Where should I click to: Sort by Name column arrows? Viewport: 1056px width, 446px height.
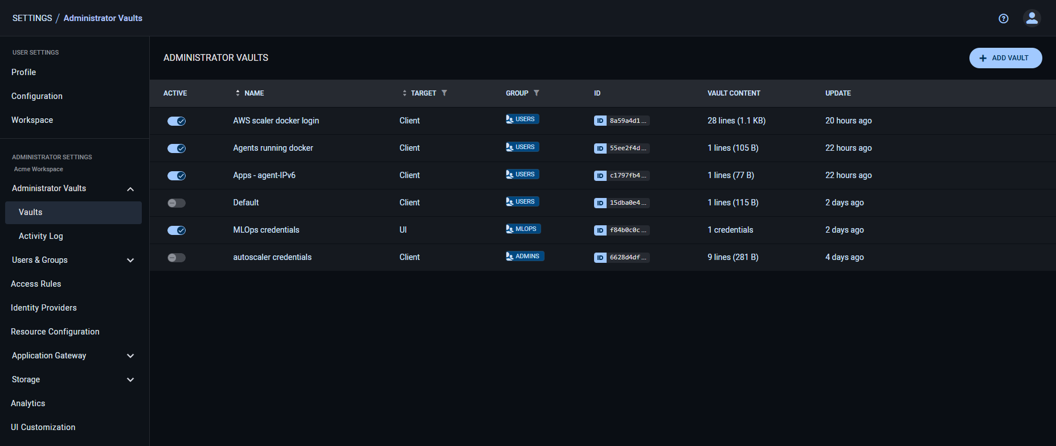pos(238,93)
